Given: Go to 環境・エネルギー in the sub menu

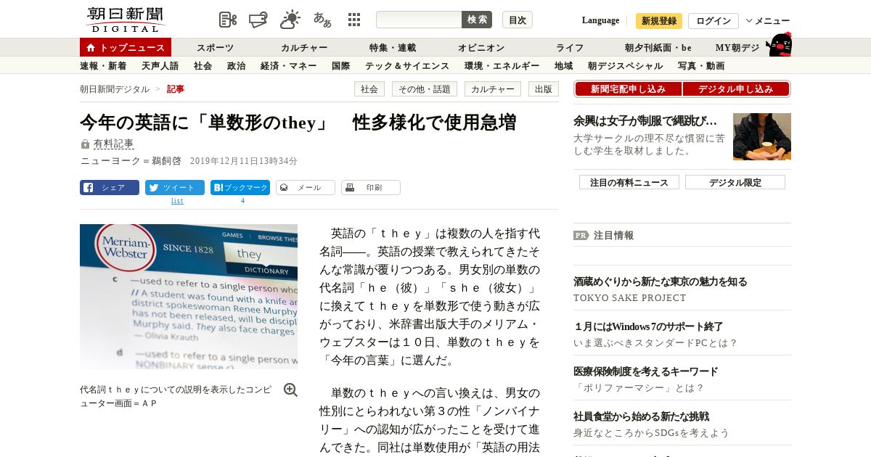Looking at the screenshot, I should pos(502,66).
